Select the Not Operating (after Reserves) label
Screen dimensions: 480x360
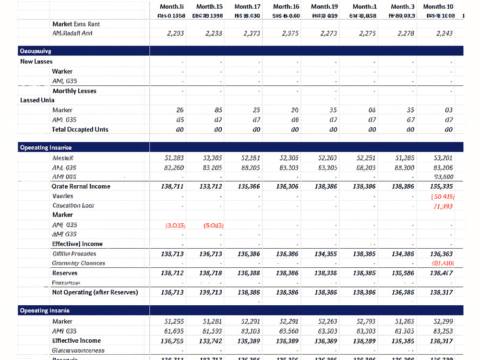pyautogui.click(x=95, y=292)
